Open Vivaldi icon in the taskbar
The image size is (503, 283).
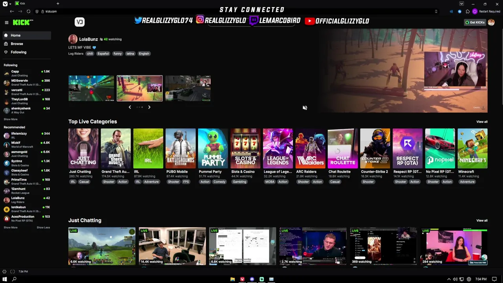(x=242, y=279)
